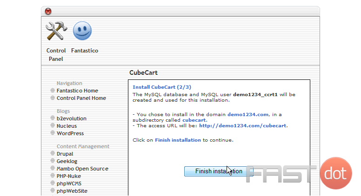361x196 pixels.
Task: Click the Blogs section heading
Action: pos(63,111)
